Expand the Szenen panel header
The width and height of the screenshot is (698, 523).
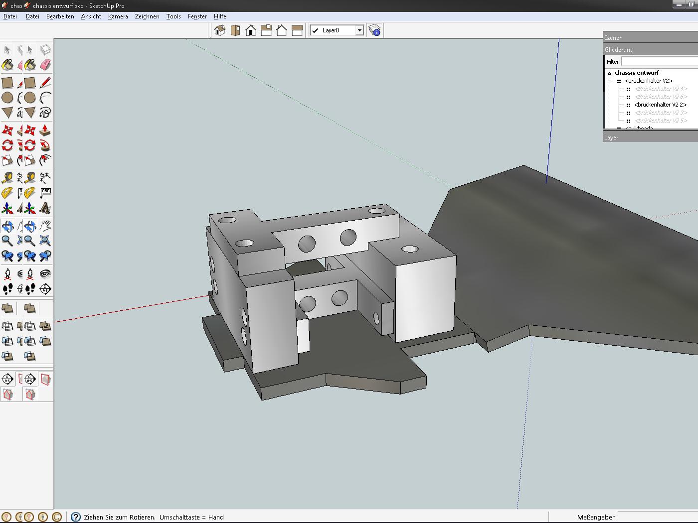click(x=651, y=38)
